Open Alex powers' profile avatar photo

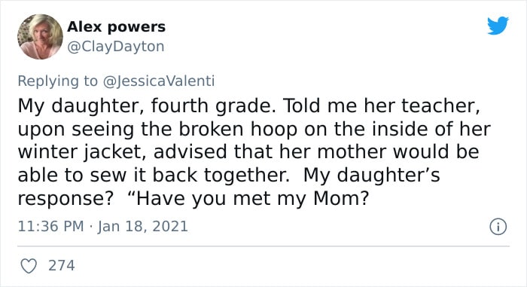coord(41,37)
